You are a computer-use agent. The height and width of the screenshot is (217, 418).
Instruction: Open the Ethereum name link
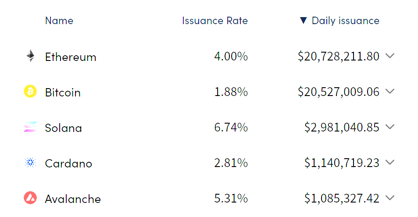(x=70, y=57)
